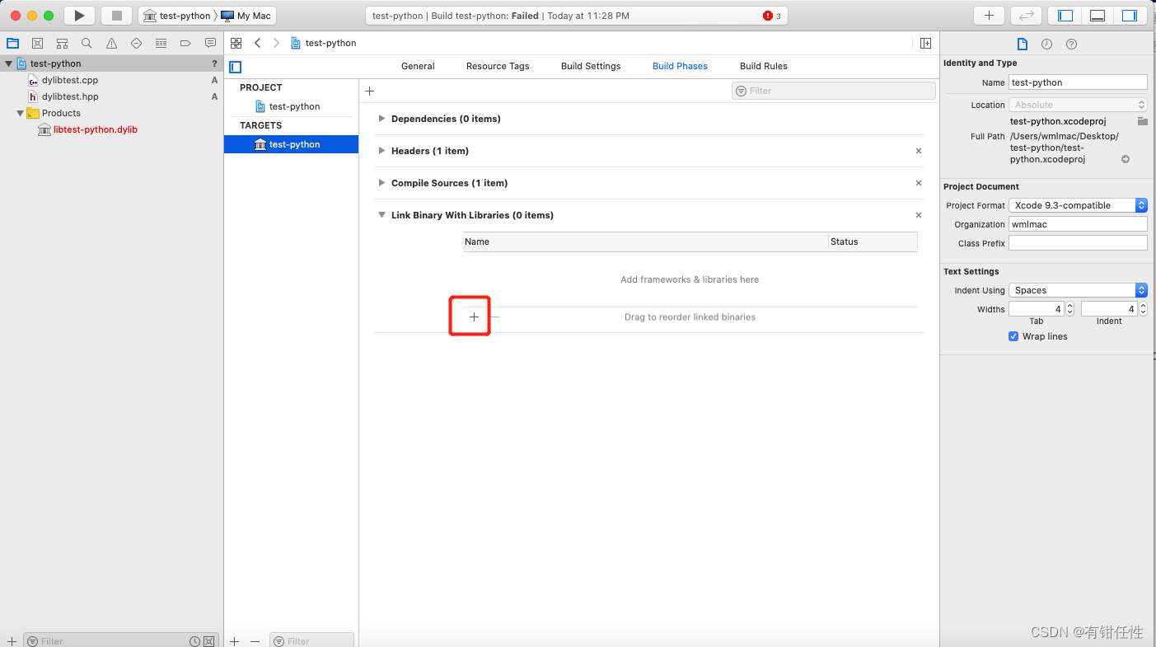Go forward in editor history
Screen dimensions: 1156x647
[276, 43]
